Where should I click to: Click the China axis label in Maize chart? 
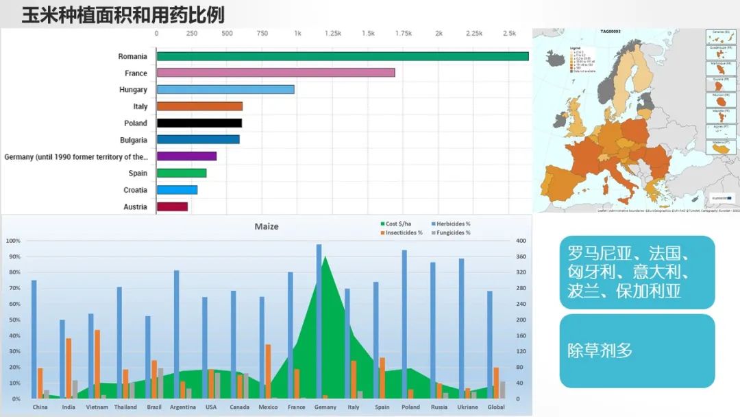coord(40,407)
